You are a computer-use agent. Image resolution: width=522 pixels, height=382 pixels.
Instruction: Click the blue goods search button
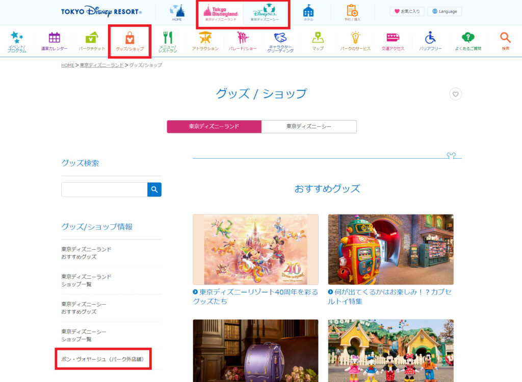tap(154, 189)
